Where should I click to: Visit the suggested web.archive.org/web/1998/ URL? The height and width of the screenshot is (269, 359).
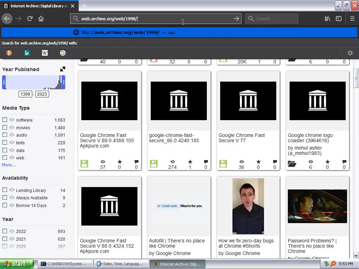(120, 33)
